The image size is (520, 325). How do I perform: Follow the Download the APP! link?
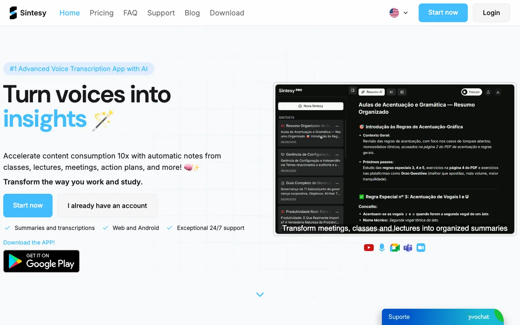pos(29,243)
